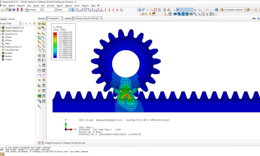Click the Save Model Database icon
The height and width of the screenshot is (156, 260).
point(9,10)
